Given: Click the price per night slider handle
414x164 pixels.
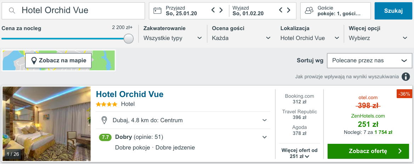Looking at the screenshot, I should tap(129, 39).
